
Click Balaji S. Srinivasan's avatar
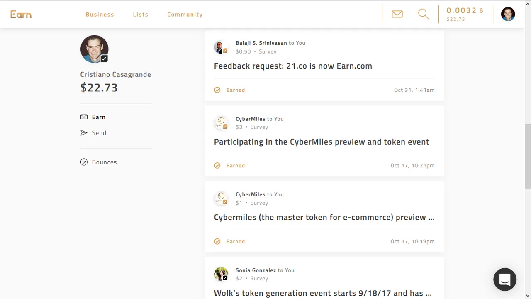(x=221, y=47)
